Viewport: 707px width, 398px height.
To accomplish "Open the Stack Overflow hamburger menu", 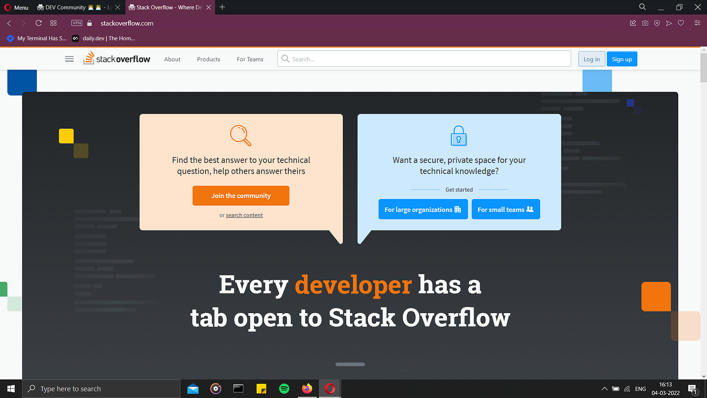I will (70, 59).
